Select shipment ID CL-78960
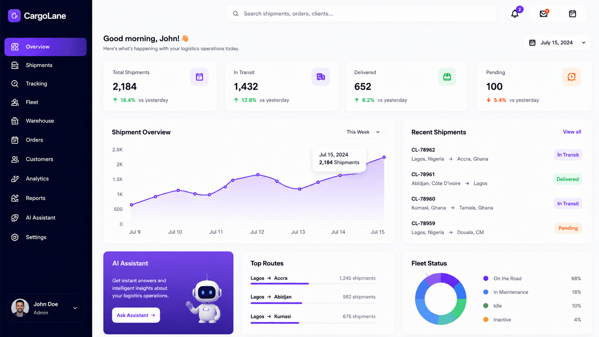This screenshot has width=599, height=337. [x=423, y=199]
